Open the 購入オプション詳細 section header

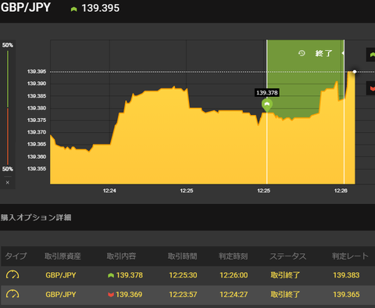(x=36, y=217)
